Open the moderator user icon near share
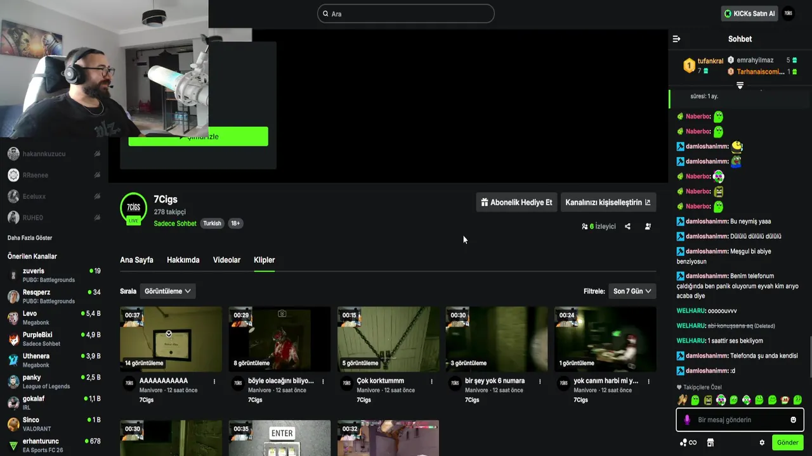 pos(648,226)
